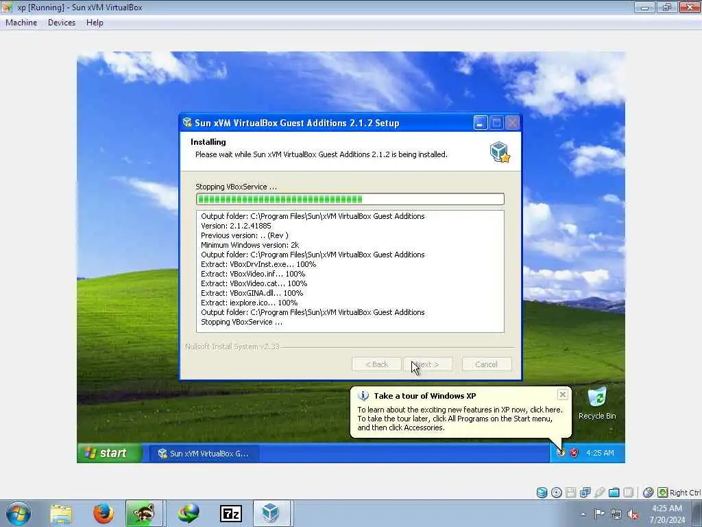702x527 pixels.
Task: Select the VirtualBox cube taskbar icon on host
Action: coord(271,513)
